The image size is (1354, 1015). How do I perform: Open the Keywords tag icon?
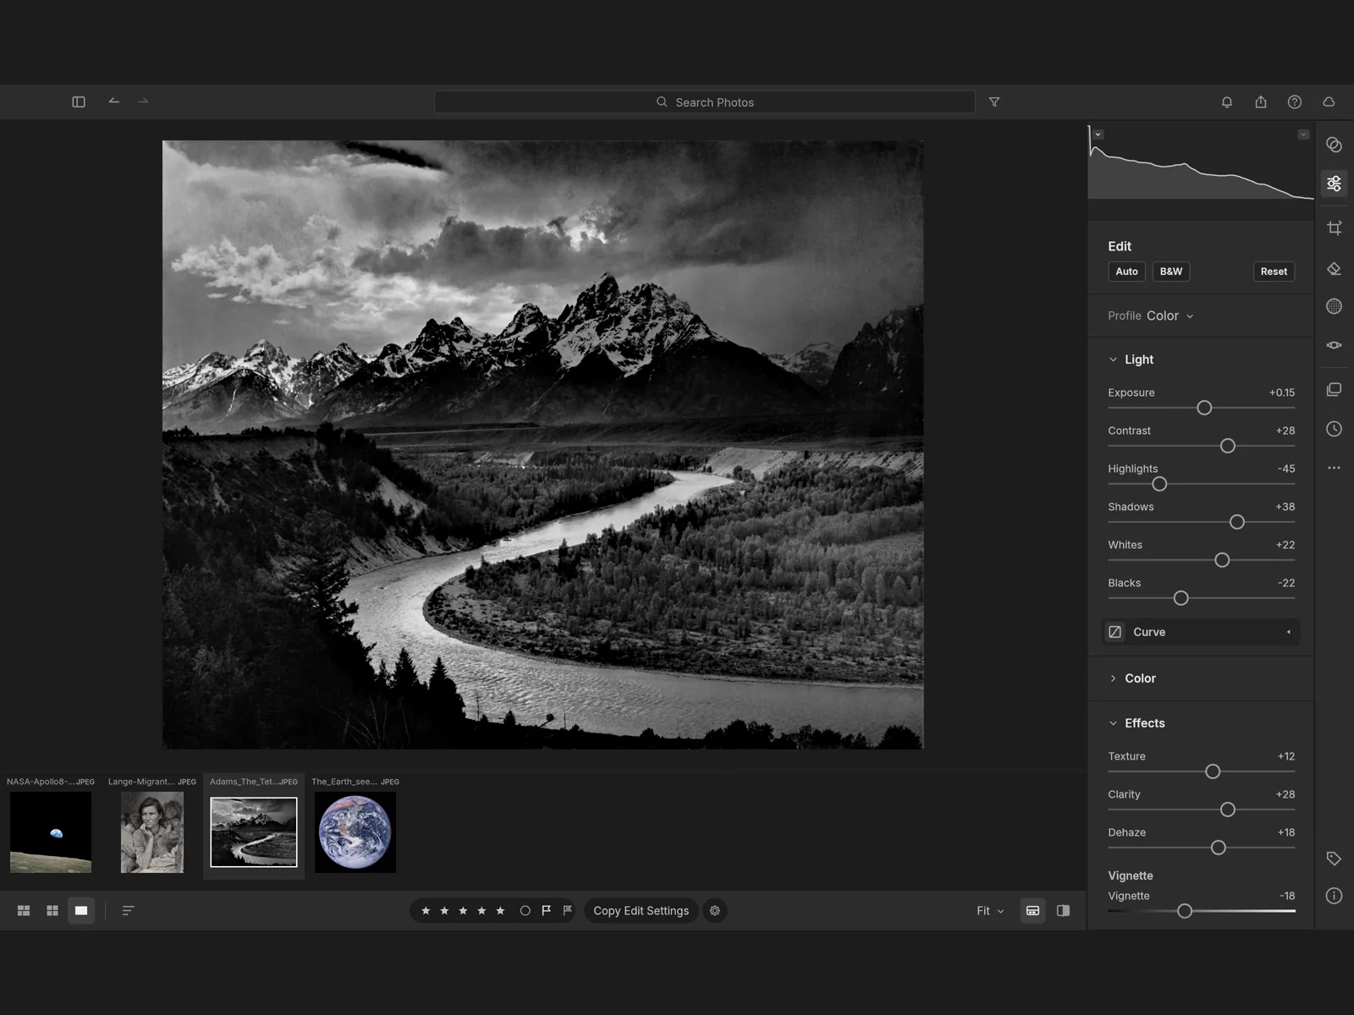(1334, 859)
